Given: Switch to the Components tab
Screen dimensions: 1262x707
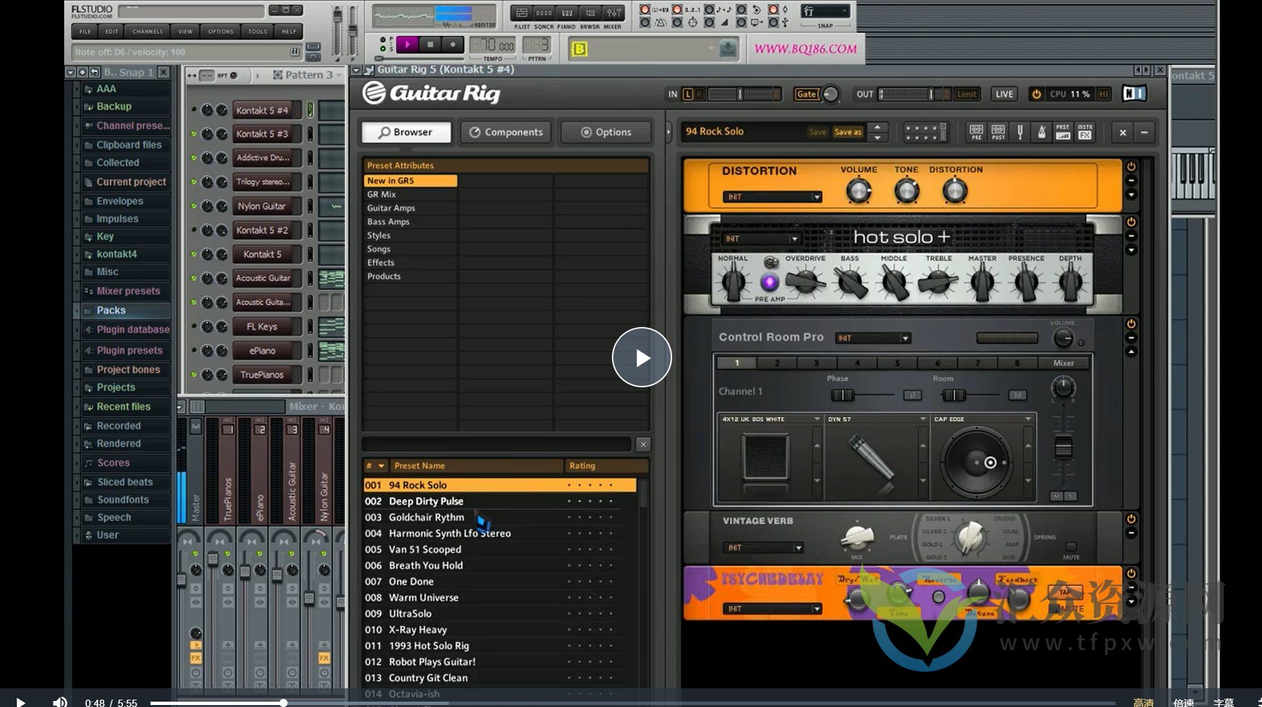Looking at the screenshot, I should [506, 132].
